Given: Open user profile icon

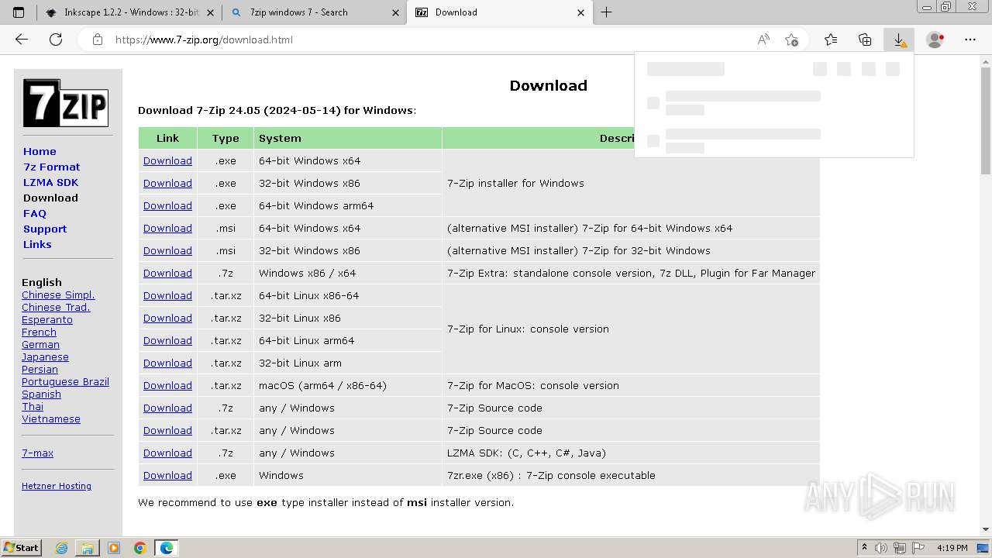Looking at the screenshot, I should point(935,40).
